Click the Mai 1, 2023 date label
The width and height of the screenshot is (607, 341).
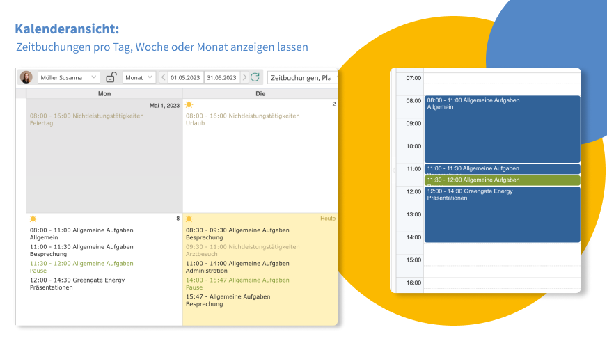click(x=164, y=106)
